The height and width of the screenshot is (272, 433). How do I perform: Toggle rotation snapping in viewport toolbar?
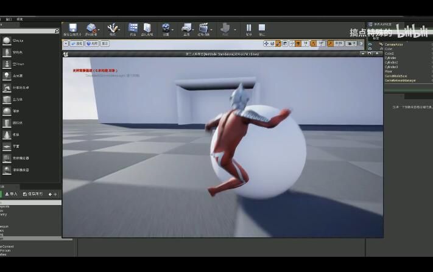pos(314,43)
